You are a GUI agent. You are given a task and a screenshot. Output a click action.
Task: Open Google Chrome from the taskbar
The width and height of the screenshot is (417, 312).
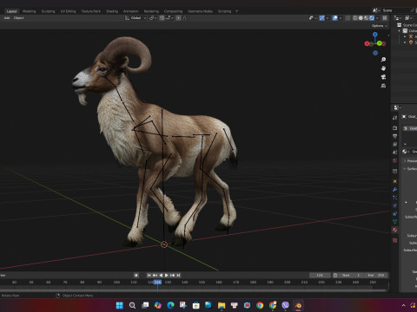coord(260,305)
